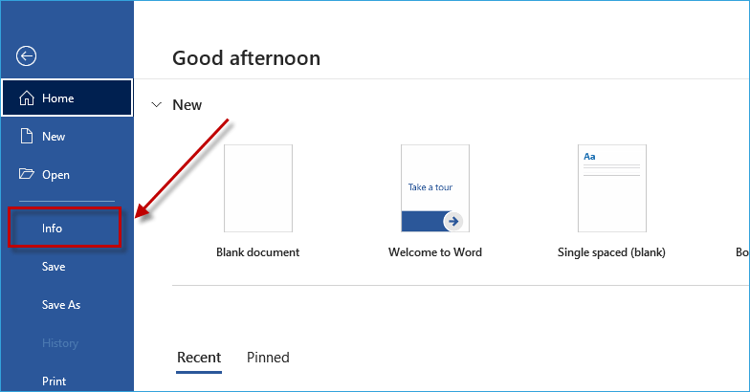Click the back arrow icon
The width and height of the screenshot is (750, 392).
pyautogui.click(x=27, y=55)
